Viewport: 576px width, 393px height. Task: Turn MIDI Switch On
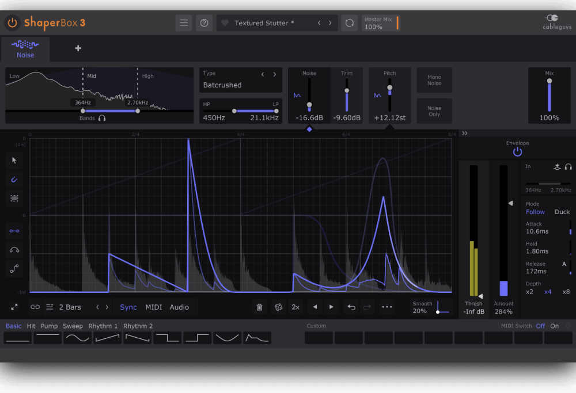(554, 326)
